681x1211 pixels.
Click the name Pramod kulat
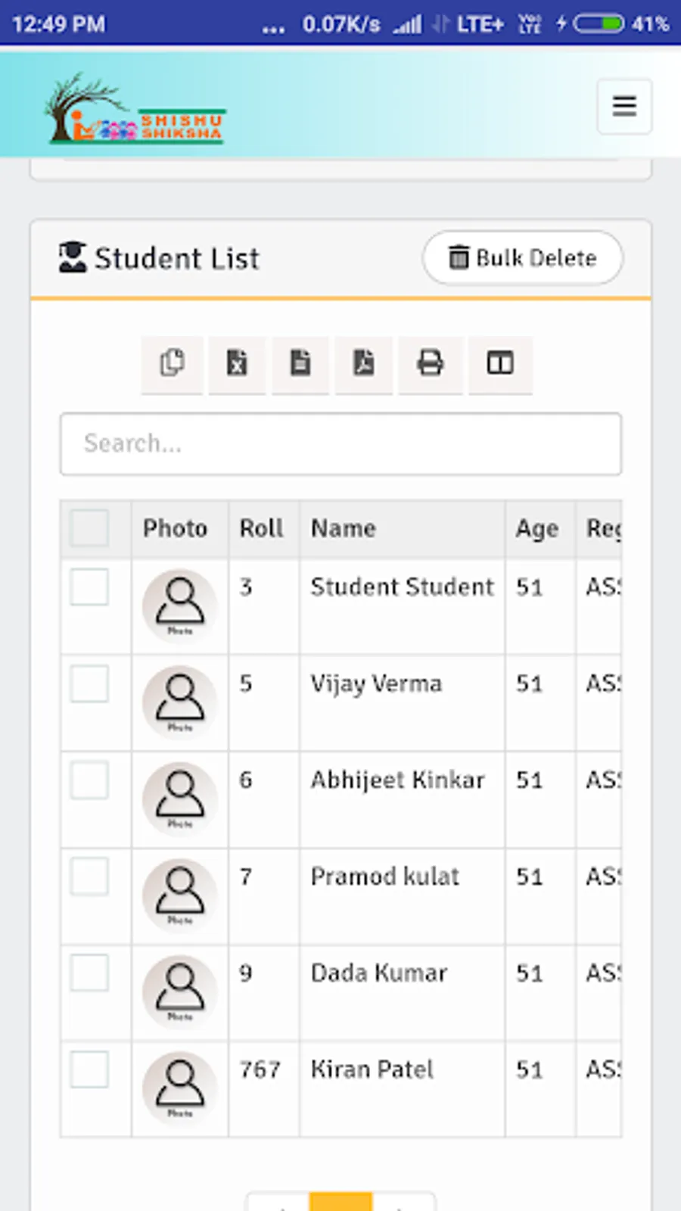click(x=384, y=876)
